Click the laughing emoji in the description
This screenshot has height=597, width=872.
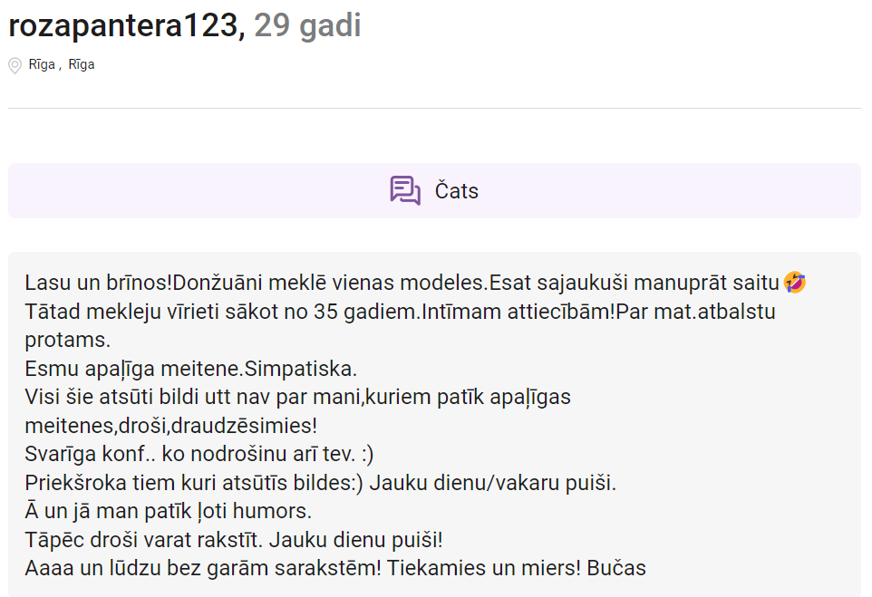pos(795,283)
